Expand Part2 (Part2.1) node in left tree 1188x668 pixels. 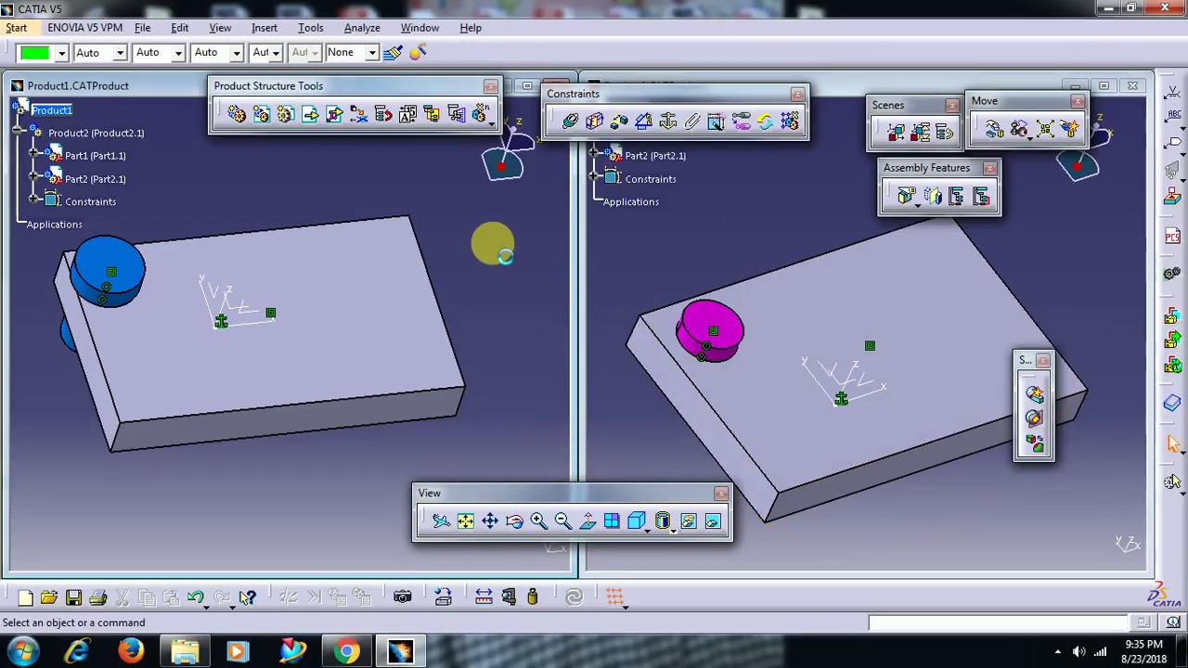point(33,175)
